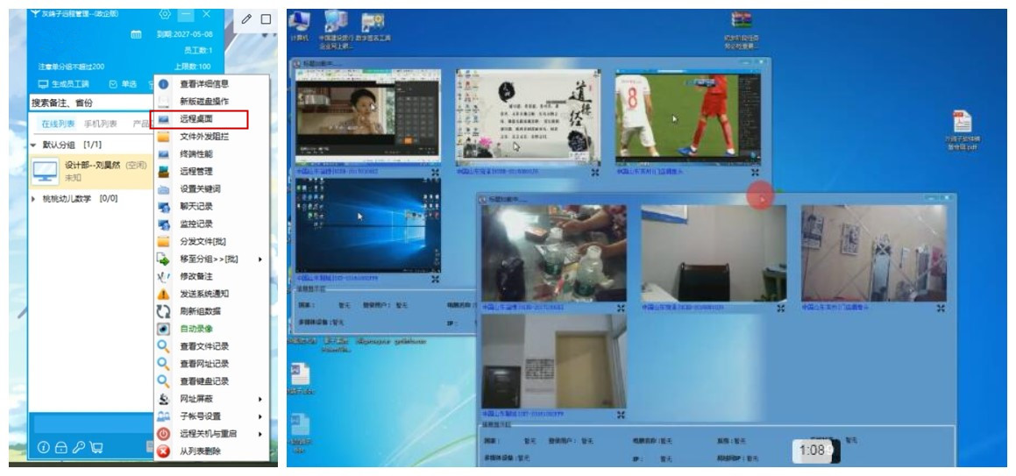1016x476 pixels.
Task: Click the square checkbox icon beside the pencil
Action: click(266, 18)
